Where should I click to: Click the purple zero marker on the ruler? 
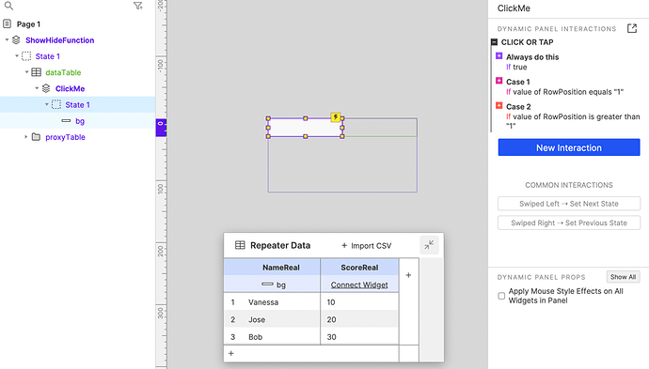(161, 128)
